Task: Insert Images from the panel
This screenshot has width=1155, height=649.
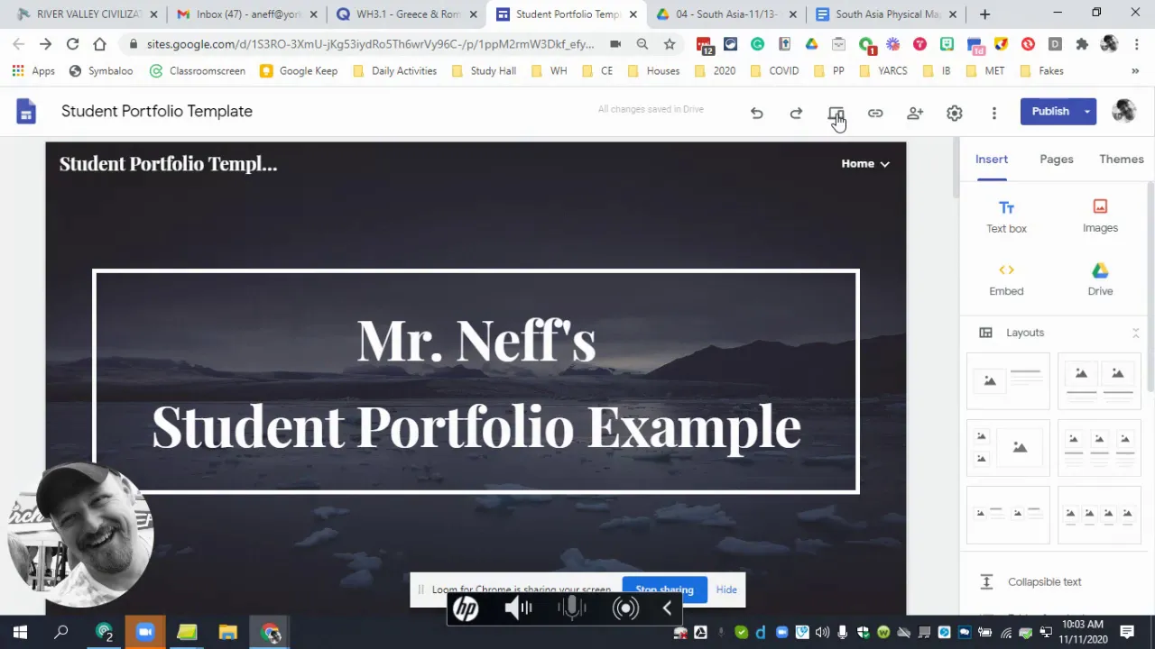Action: point(1100,216)
